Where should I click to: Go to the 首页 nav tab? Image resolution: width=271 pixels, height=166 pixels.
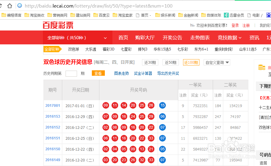pyautogui.click(x=123, y=38)
